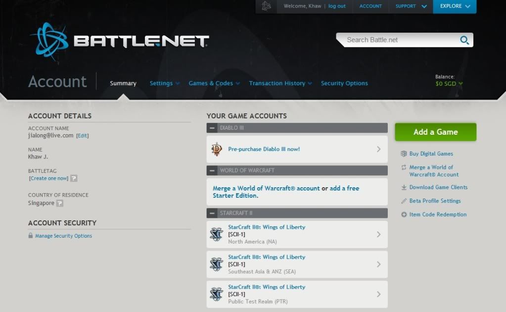Click the Create one now BattleTag link
The width and height of the screenshot is (506, 312).
49,178
